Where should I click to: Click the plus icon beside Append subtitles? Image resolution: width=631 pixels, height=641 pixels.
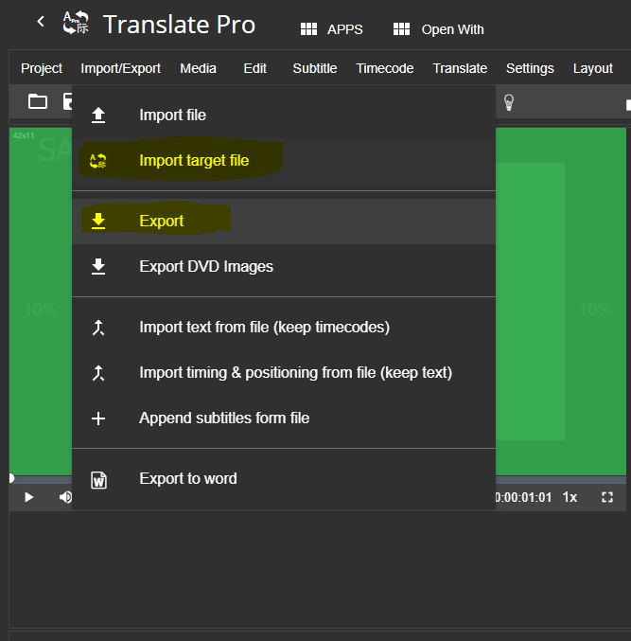pos(98,418)
